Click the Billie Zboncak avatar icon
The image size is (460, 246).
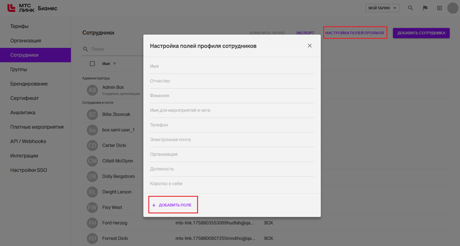pos(92,114)
